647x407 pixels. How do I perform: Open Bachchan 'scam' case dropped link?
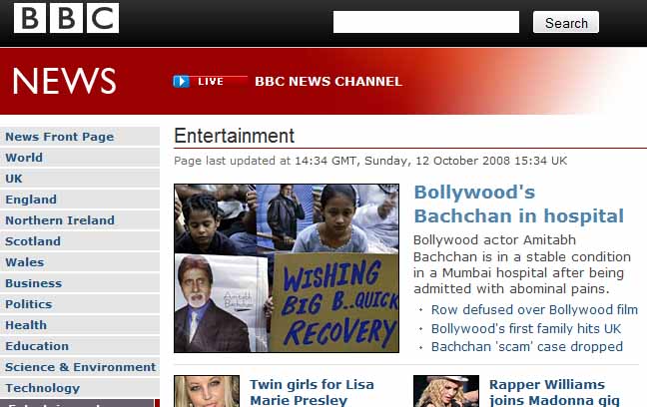tap(527, 347)
